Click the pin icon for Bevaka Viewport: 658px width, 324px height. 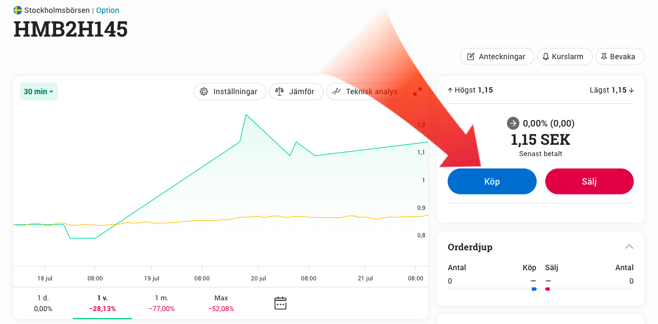[604, 57]
